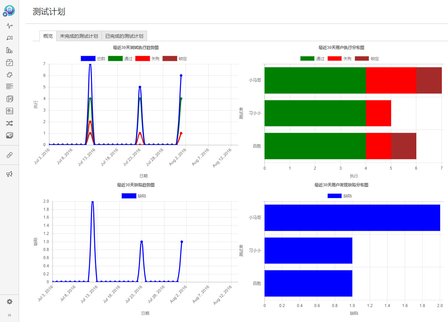448x322 pixels.
Task: Toggle the red 失败 legend swatch in execution trend chart
Action: [x=142, y=58]
